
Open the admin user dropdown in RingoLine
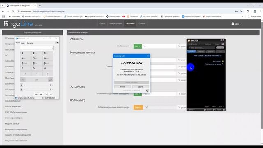pyautogui.click(x=236, y=24)
